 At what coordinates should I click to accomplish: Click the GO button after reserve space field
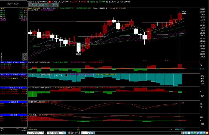coord(92,133)
